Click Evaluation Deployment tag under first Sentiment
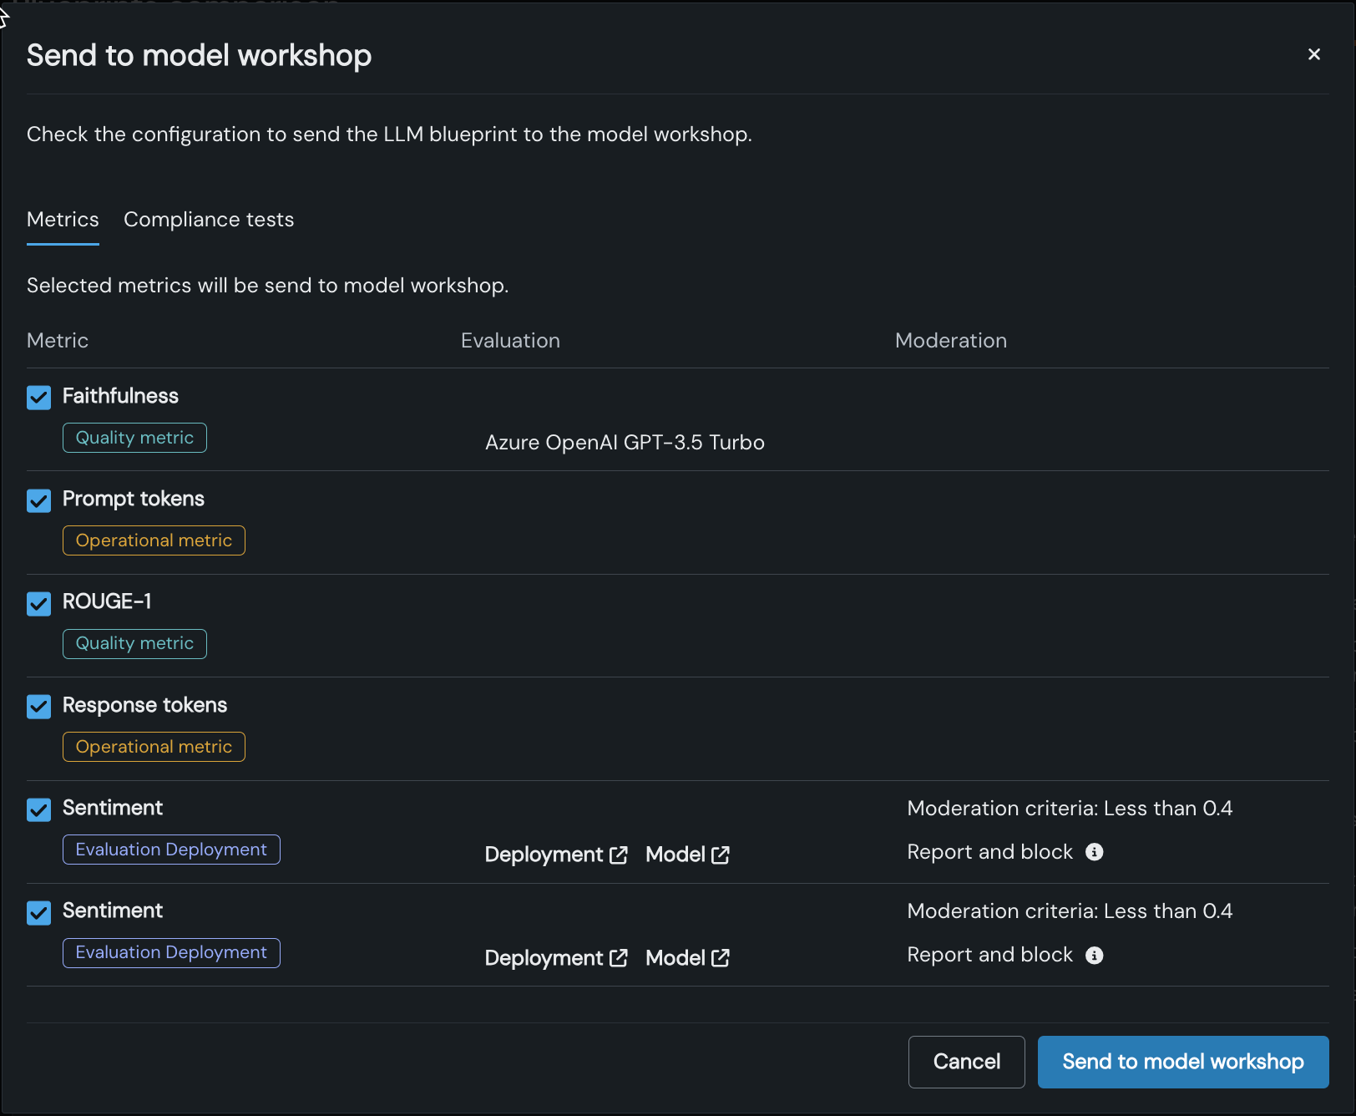Image resolution: width=1356 pixels, height=1116 pixels. click(171, 850)
